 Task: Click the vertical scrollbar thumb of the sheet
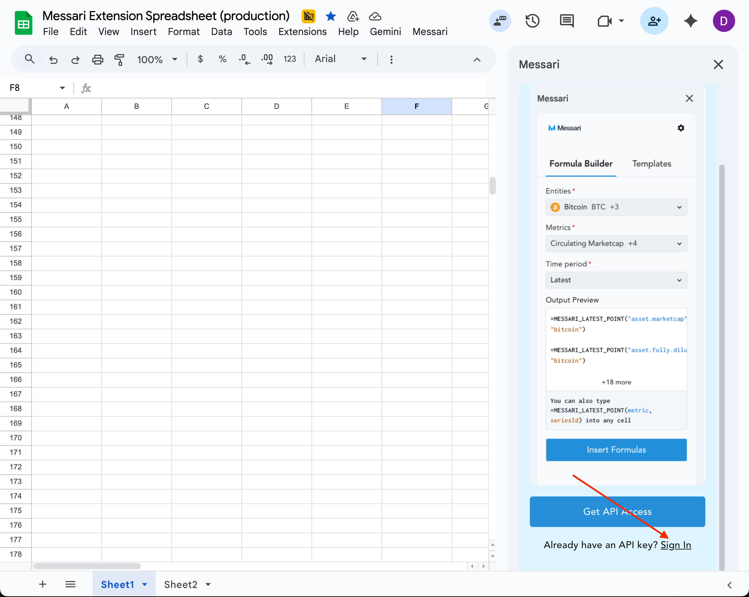(x=492, y=186)
